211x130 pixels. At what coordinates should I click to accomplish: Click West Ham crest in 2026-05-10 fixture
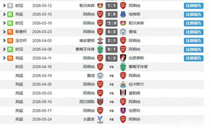100,102
